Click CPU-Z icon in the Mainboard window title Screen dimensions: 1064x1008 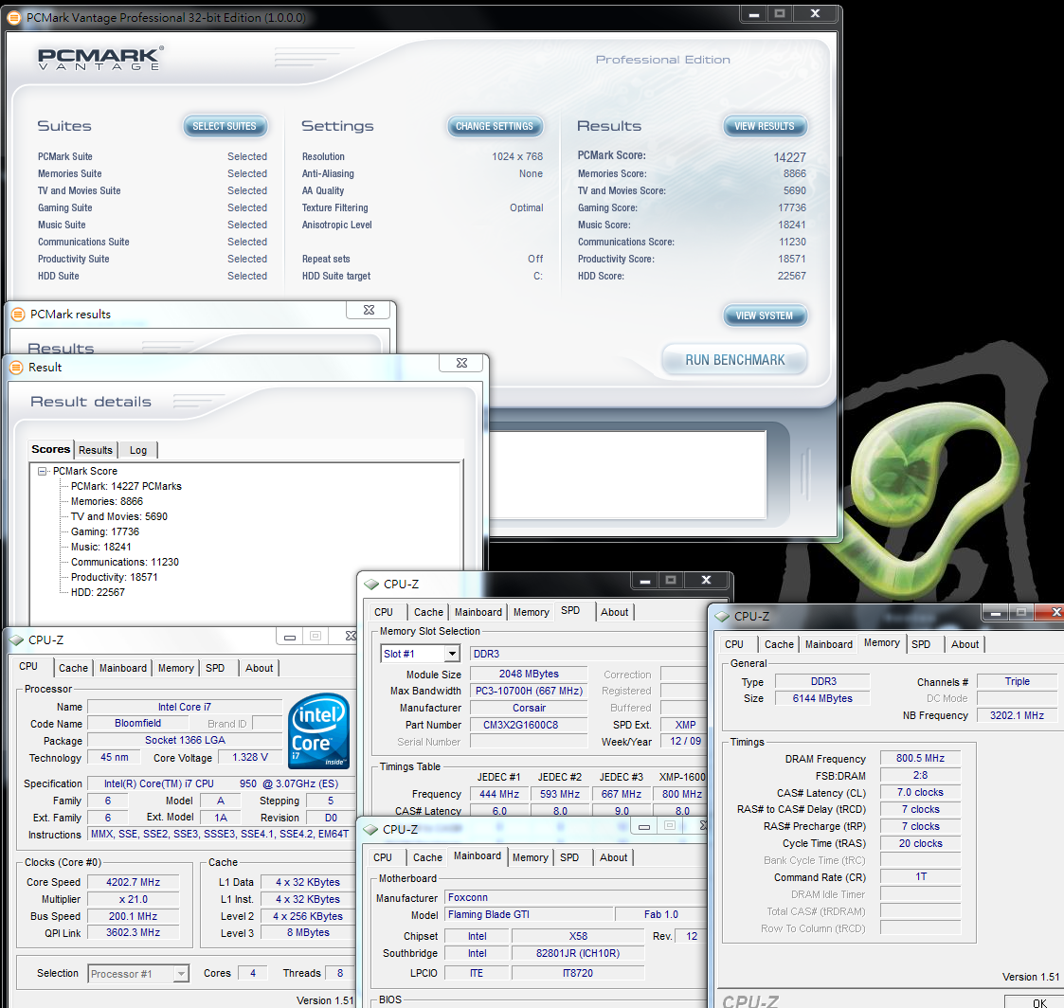click(x=370, y=830)
